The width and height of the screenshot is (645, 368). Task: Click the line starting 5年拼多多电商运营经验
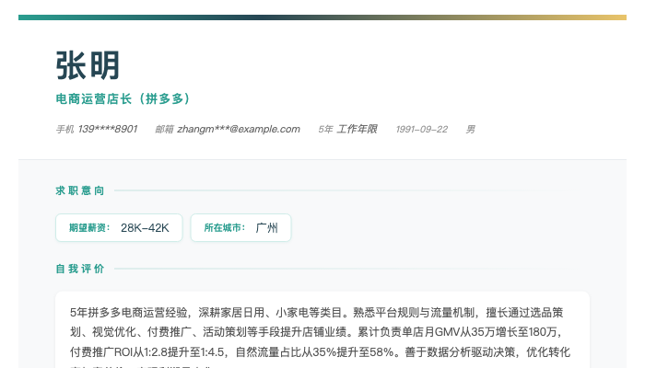(316, 313)
